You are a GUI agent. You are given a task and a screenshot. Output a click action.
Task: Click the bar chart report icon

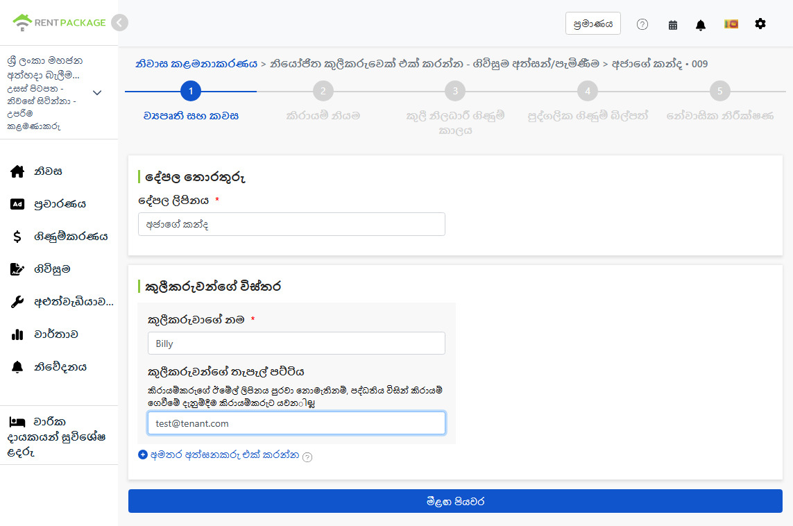pos(17,334)
